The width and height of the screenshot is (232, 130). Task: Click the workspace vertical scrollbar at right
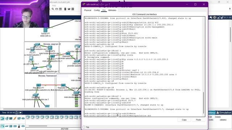[x=231, y=35]
